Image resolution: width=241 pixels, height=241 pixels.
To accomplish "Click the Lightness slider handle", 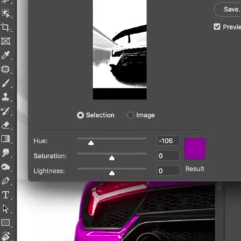I will (112, 173).
